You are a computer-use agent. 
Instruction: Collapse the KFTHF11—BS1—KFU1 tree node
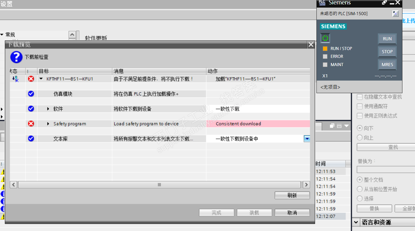point(41,79)
